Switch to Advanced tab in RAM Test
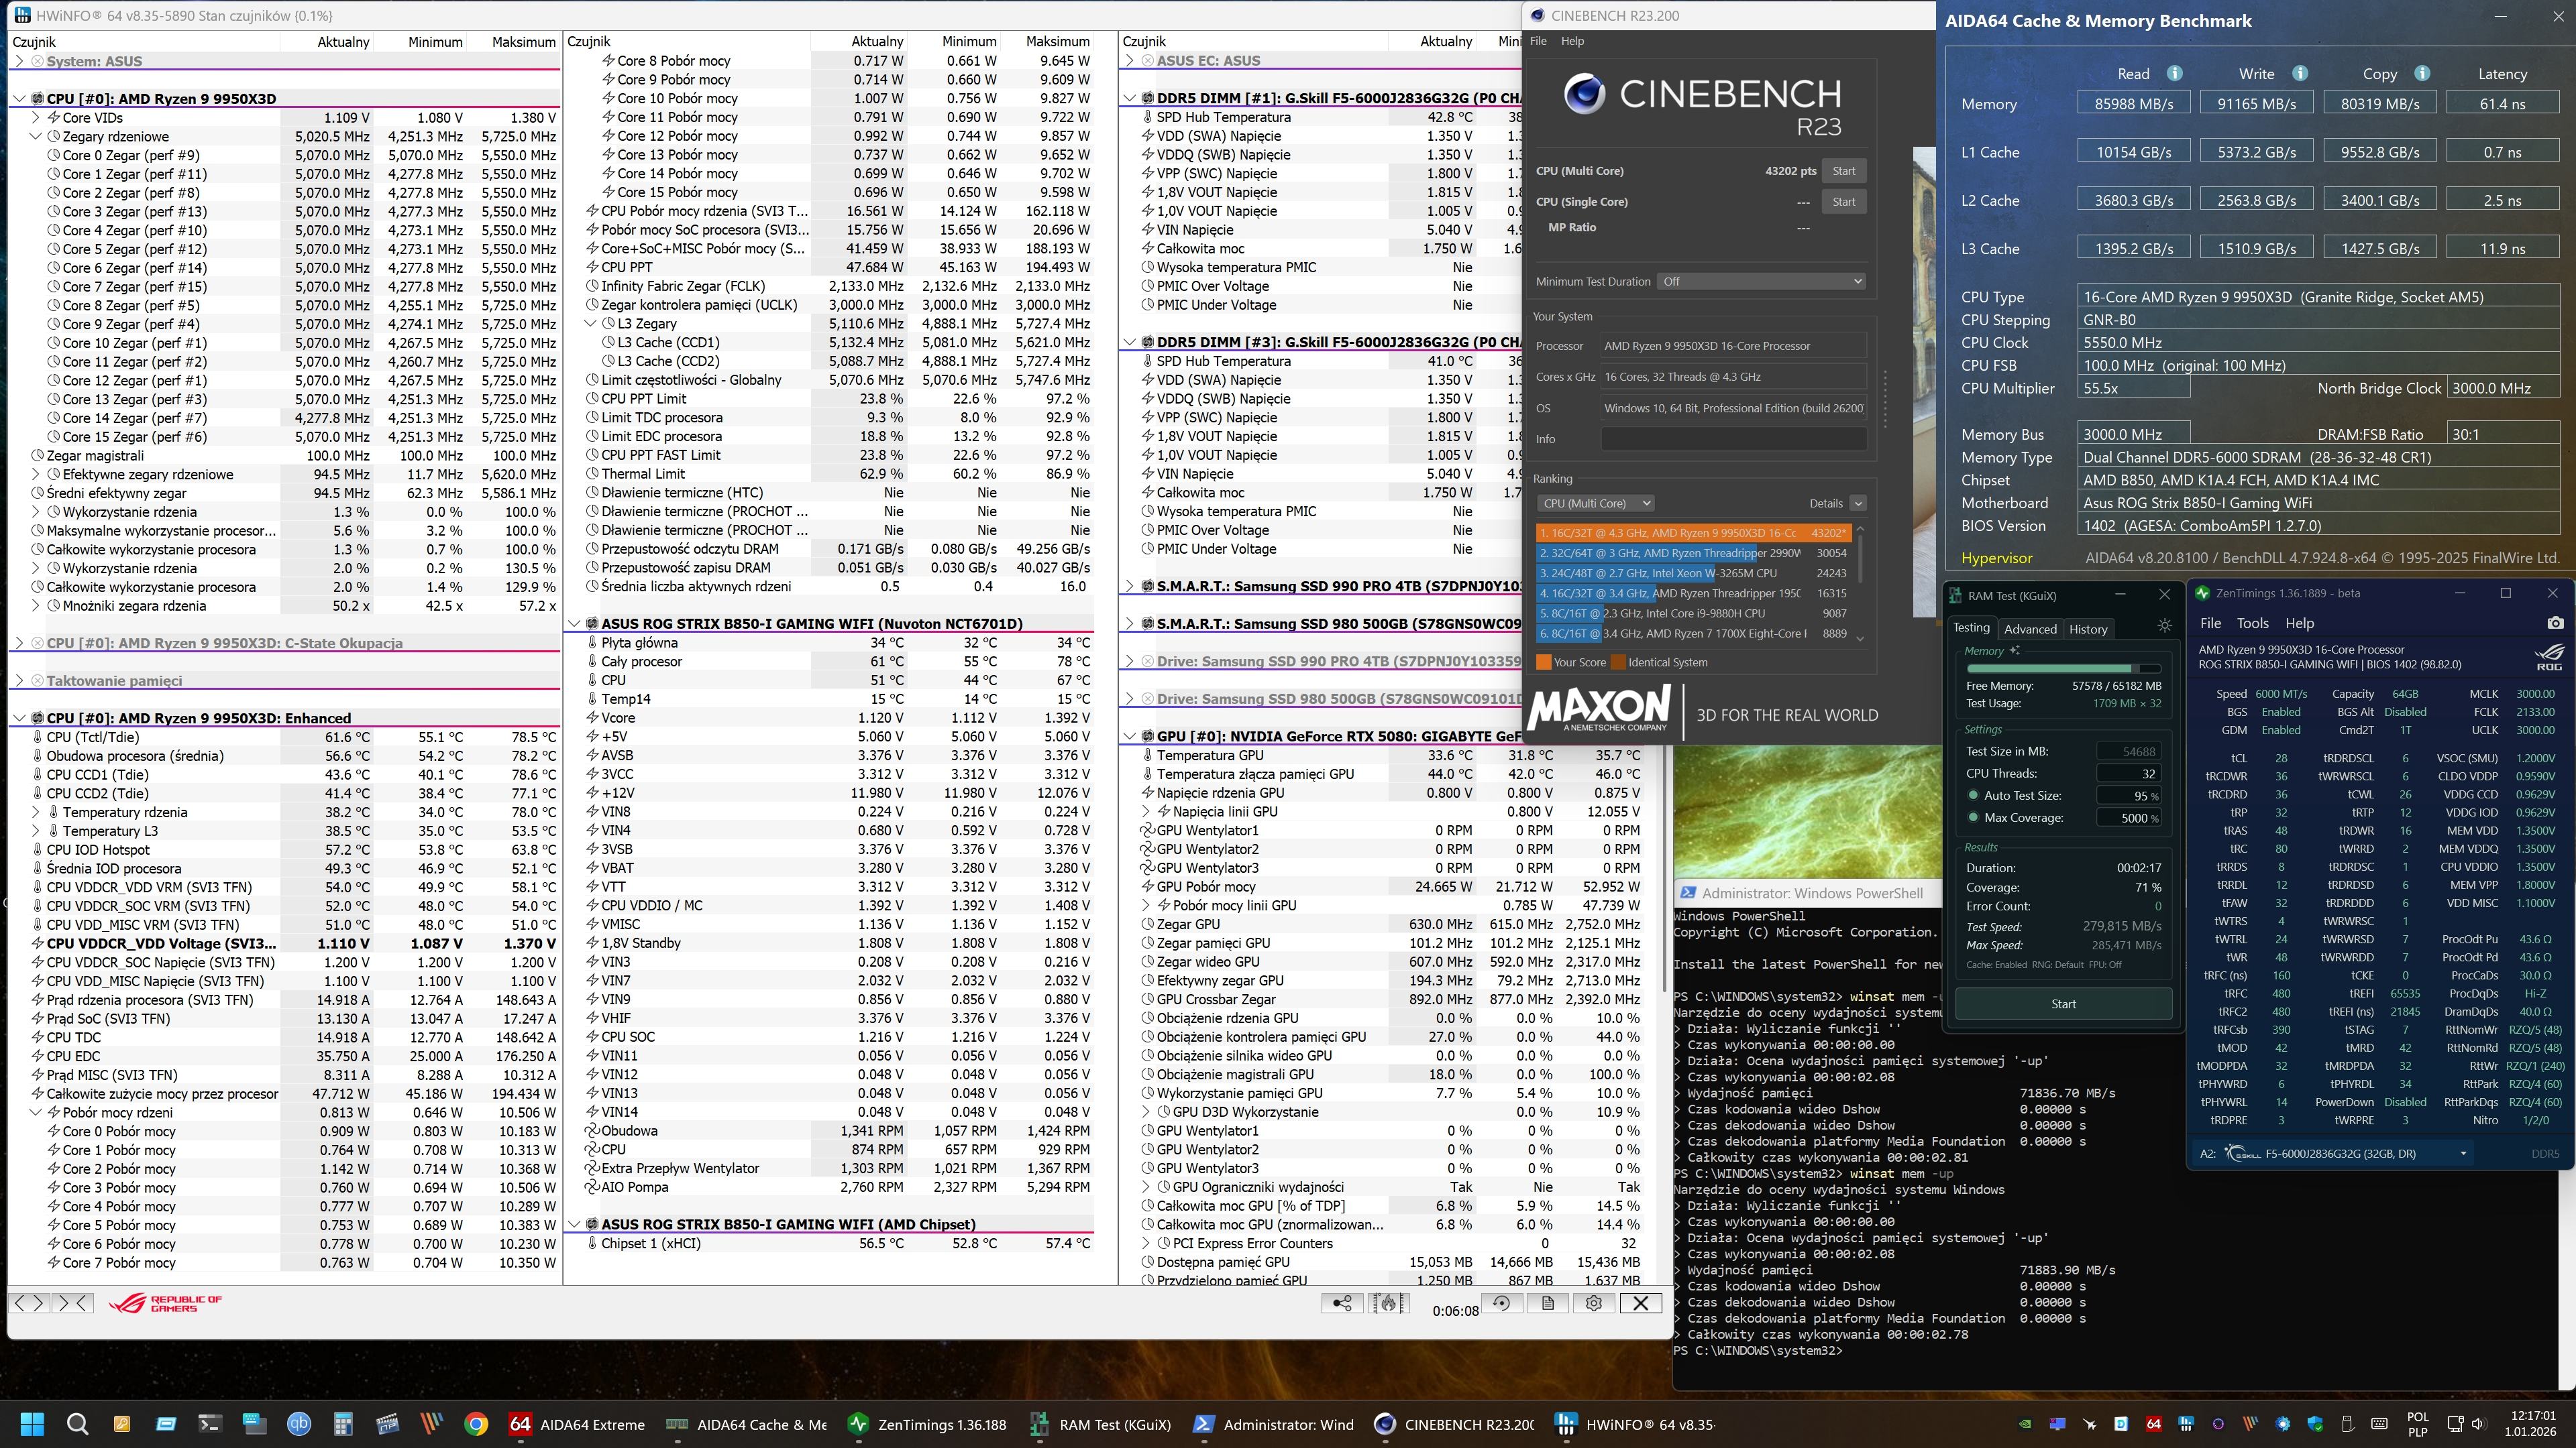Screen dimensions: 2576x1448 (x=2030, y=629)
